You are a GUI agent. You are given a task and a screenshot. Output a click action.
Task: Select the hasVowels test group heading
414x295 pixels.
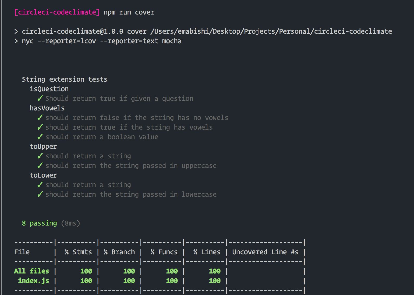click(x=47, y=108)
